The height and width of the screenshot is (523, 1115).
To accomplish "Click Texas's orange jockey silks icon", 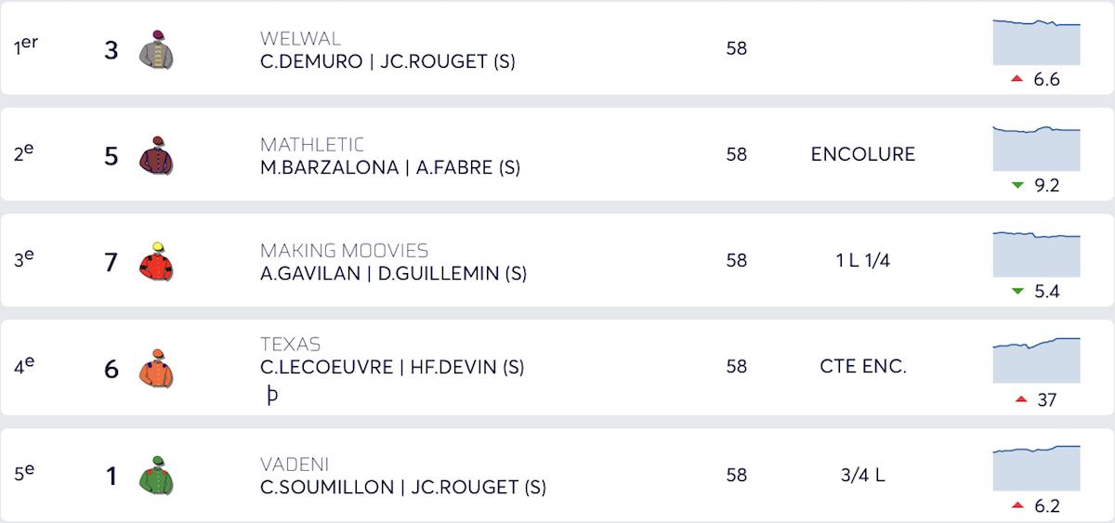I will (156, 369).
